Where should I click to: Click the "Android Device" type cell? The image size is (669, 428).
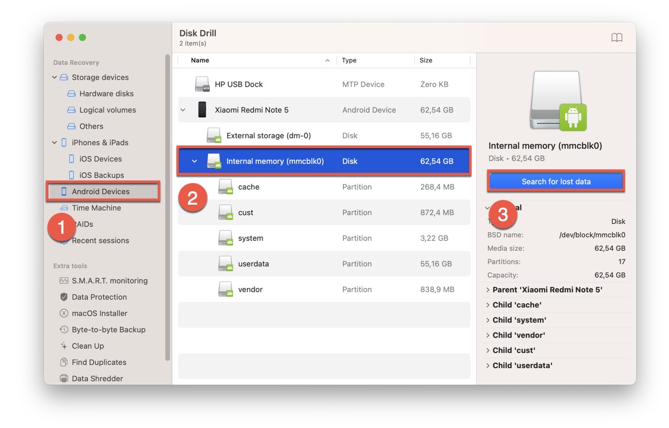(369, 110)
